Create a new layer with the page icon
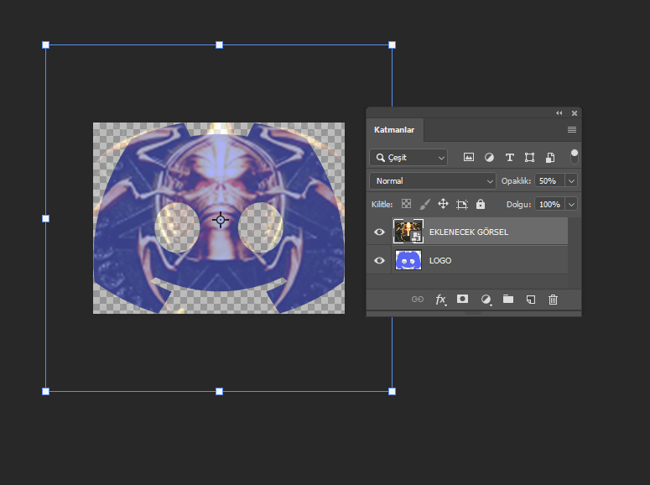650x485 pixels. point(530,300)
